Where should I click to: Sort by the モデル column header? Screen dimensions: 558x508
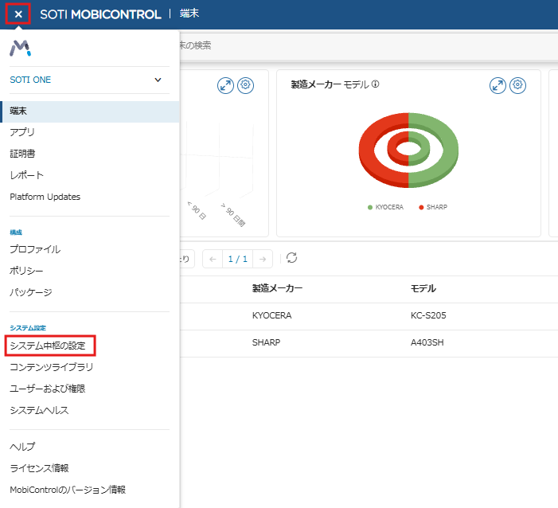(423, 288)
